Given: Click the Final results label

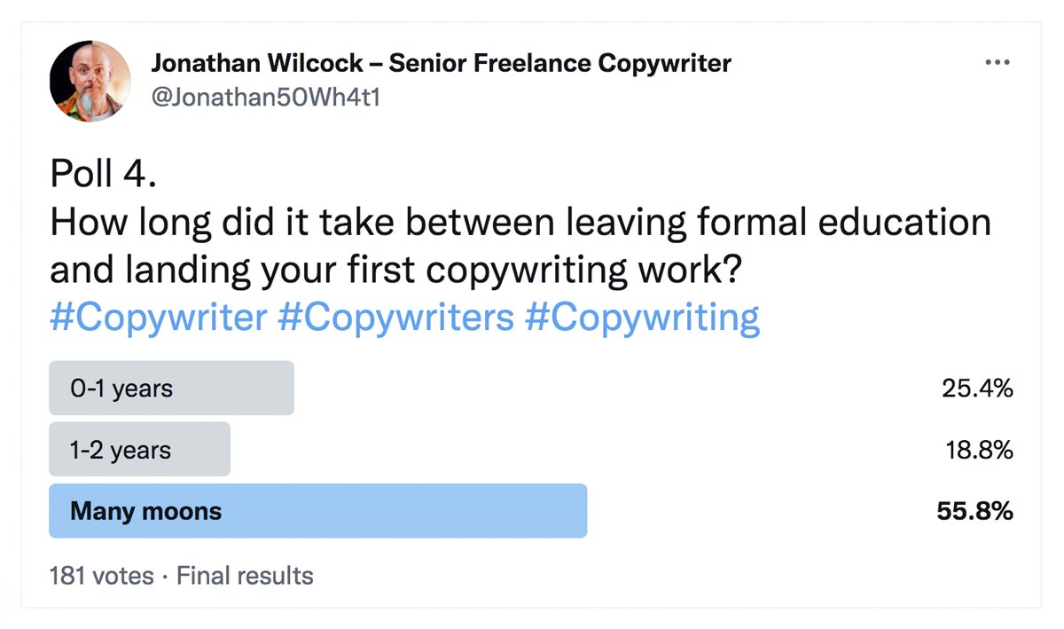Looking at the screenshot, I should [x=245, y=576].
